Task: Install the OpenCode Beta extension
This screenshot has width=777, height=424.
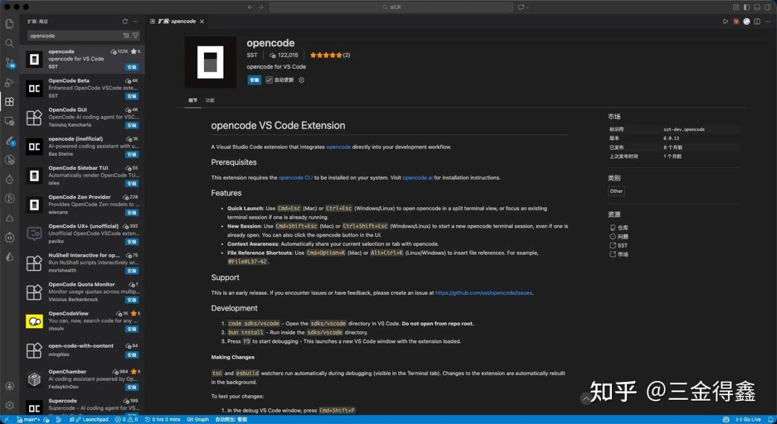Action: tap(132, 96)
